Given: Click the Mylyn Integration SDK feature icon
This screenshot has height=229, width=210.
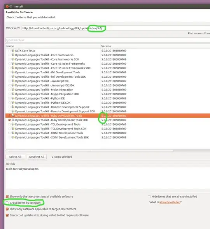Looking at the screenshot, I should click(13, 94).
